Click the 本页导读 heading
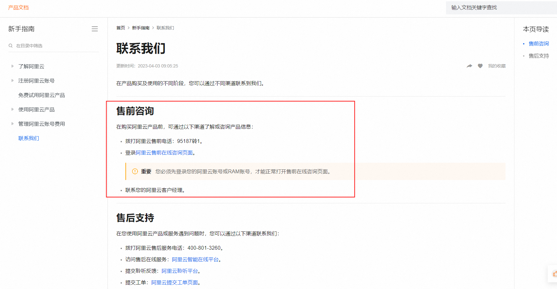Viewport: 557px width, 289px height. 536,29
